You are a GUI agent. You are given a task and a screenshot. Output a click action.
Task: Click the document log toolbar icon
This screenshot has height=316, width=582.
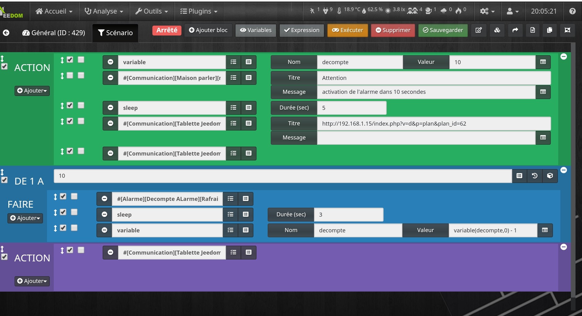click(533, 30)
